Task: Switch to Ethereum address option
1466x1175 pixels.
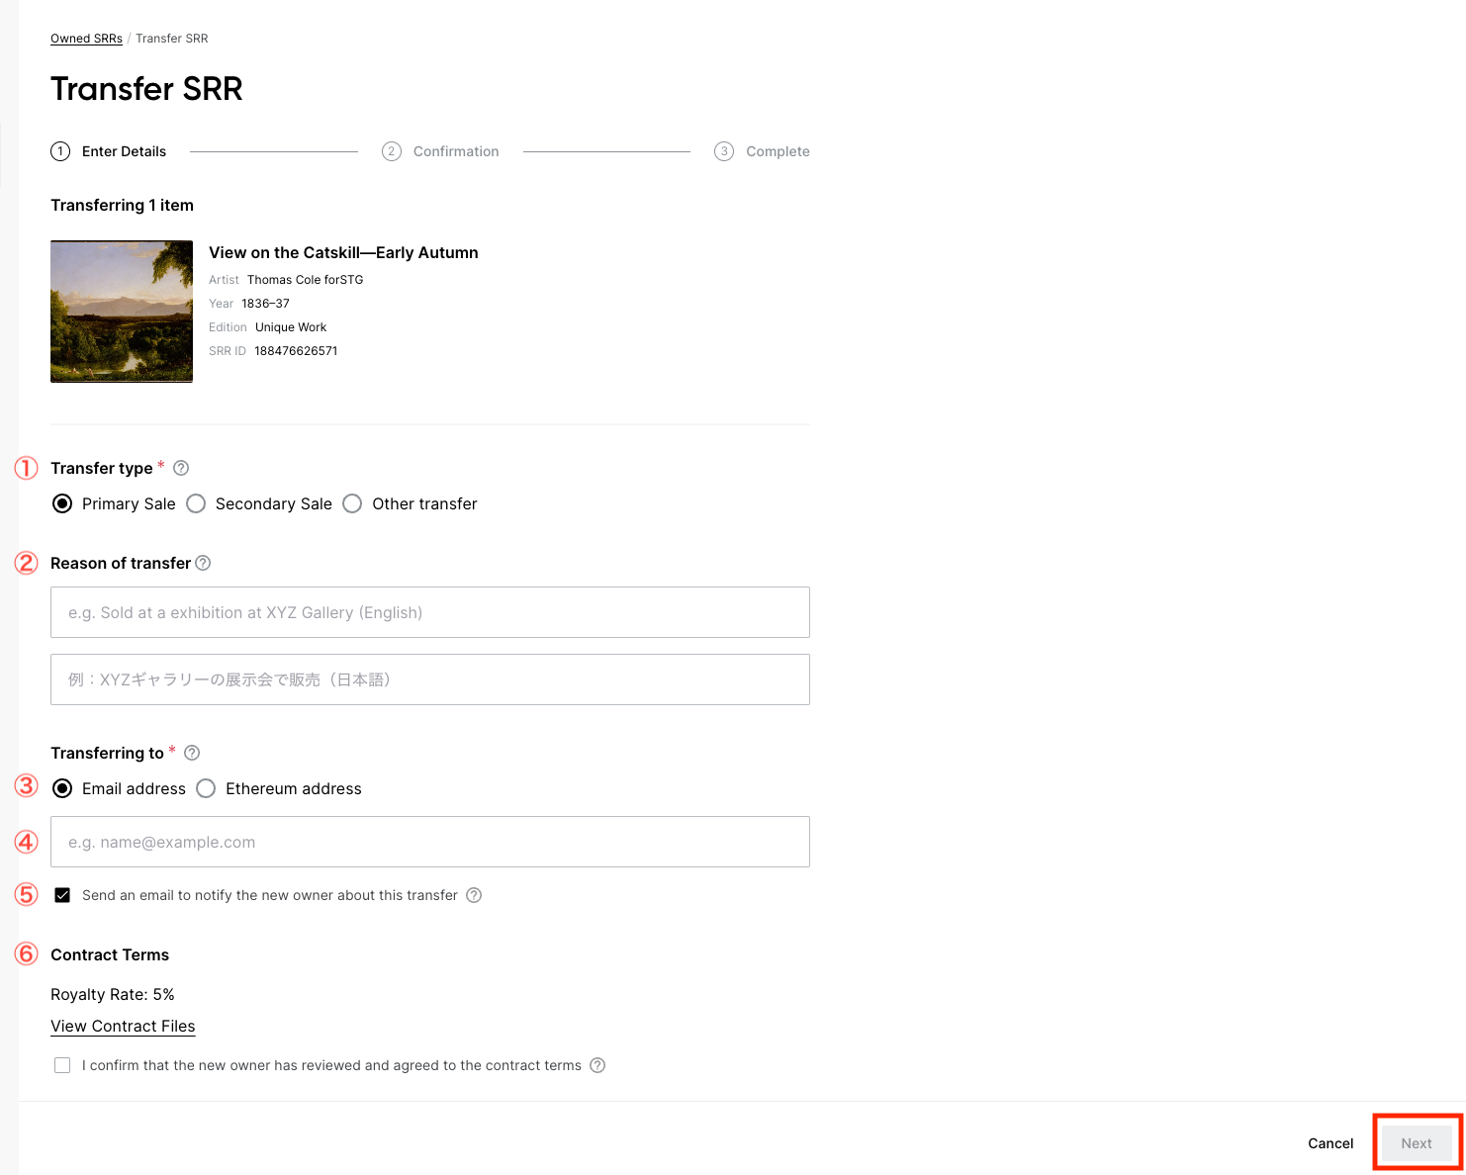Action: coord(206,788)
